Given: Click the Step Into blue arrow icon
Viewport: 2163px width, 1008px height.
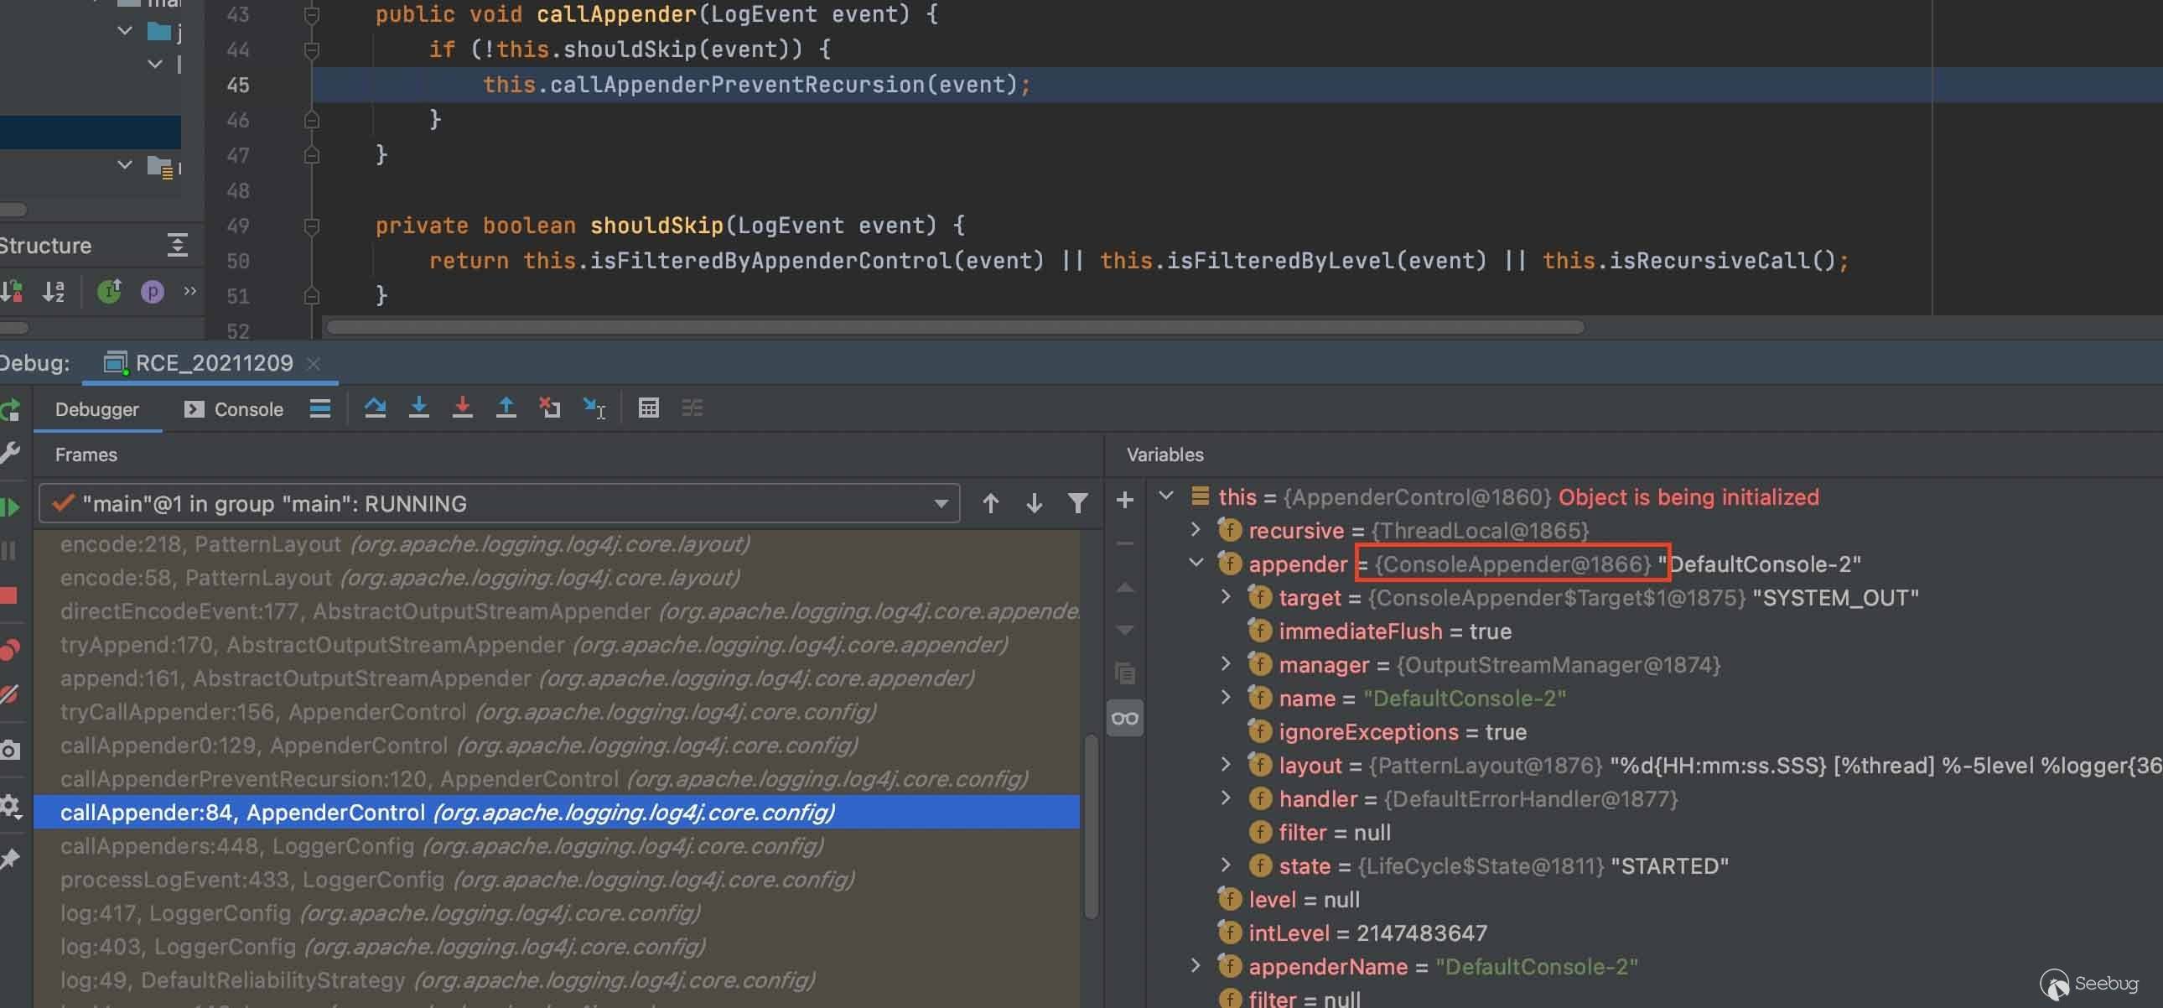Looking at the screenshot, I should click(x=418, y=408).
